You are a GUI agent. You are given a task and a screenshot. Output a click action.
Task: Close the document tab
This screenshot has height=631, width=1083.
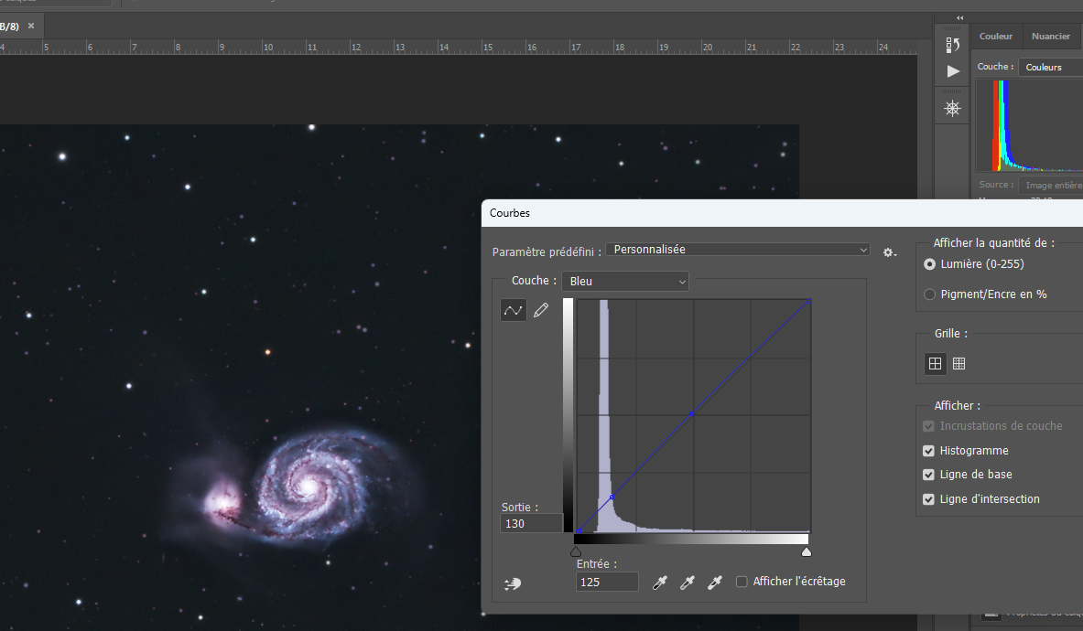[31, 26]
